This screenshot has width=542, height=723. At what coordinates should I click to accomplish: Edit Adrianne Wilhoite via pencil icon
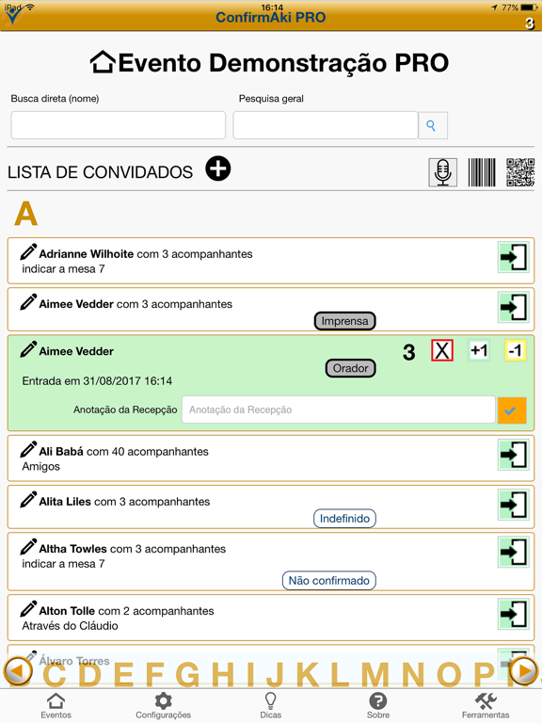tap(28, 252)
